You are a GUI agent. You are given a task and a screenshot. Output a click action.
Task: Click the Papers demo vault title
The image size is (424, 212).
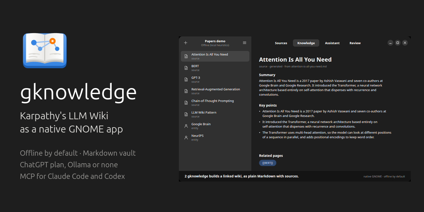(x=215, y=41)
